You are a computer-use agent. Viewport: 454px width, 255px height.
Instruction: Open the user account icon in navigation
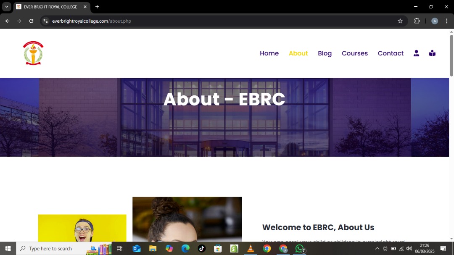point(416,53)
